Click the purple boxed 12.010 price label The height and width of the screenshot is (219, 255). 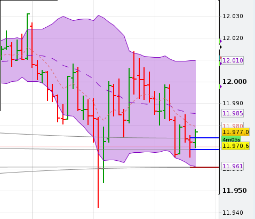(x=233, y=60)
